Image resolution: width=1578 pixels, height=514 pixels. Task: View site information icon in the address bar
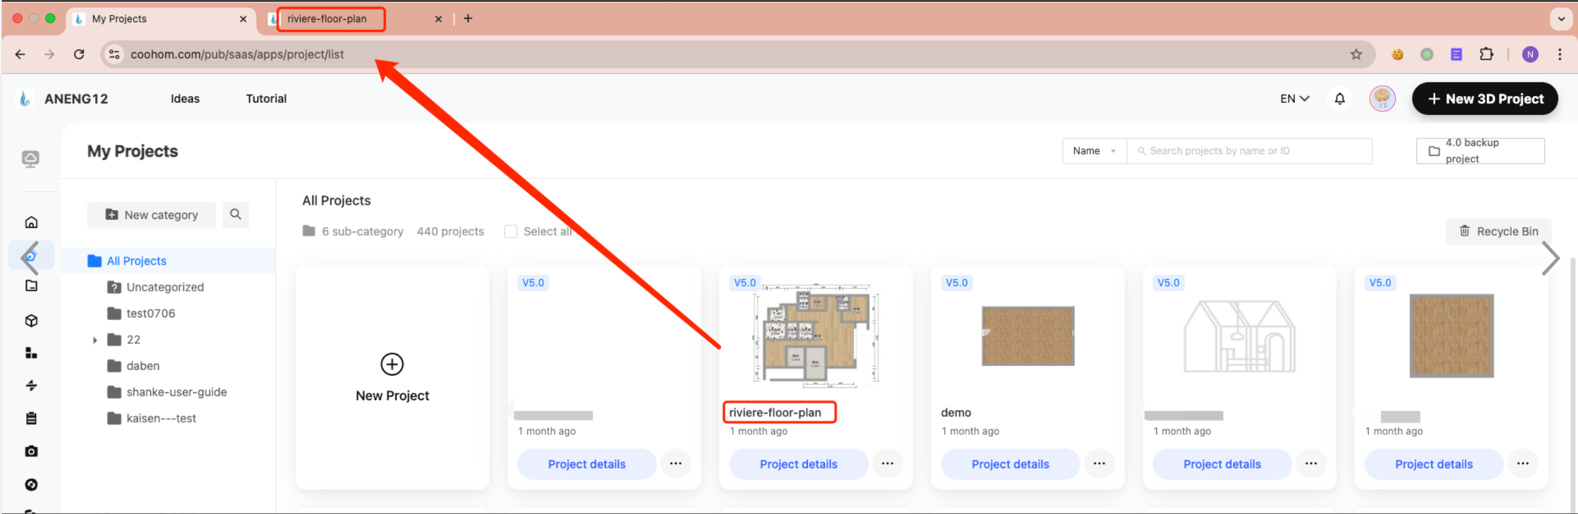pyautogui.click(x=115, y=54)
